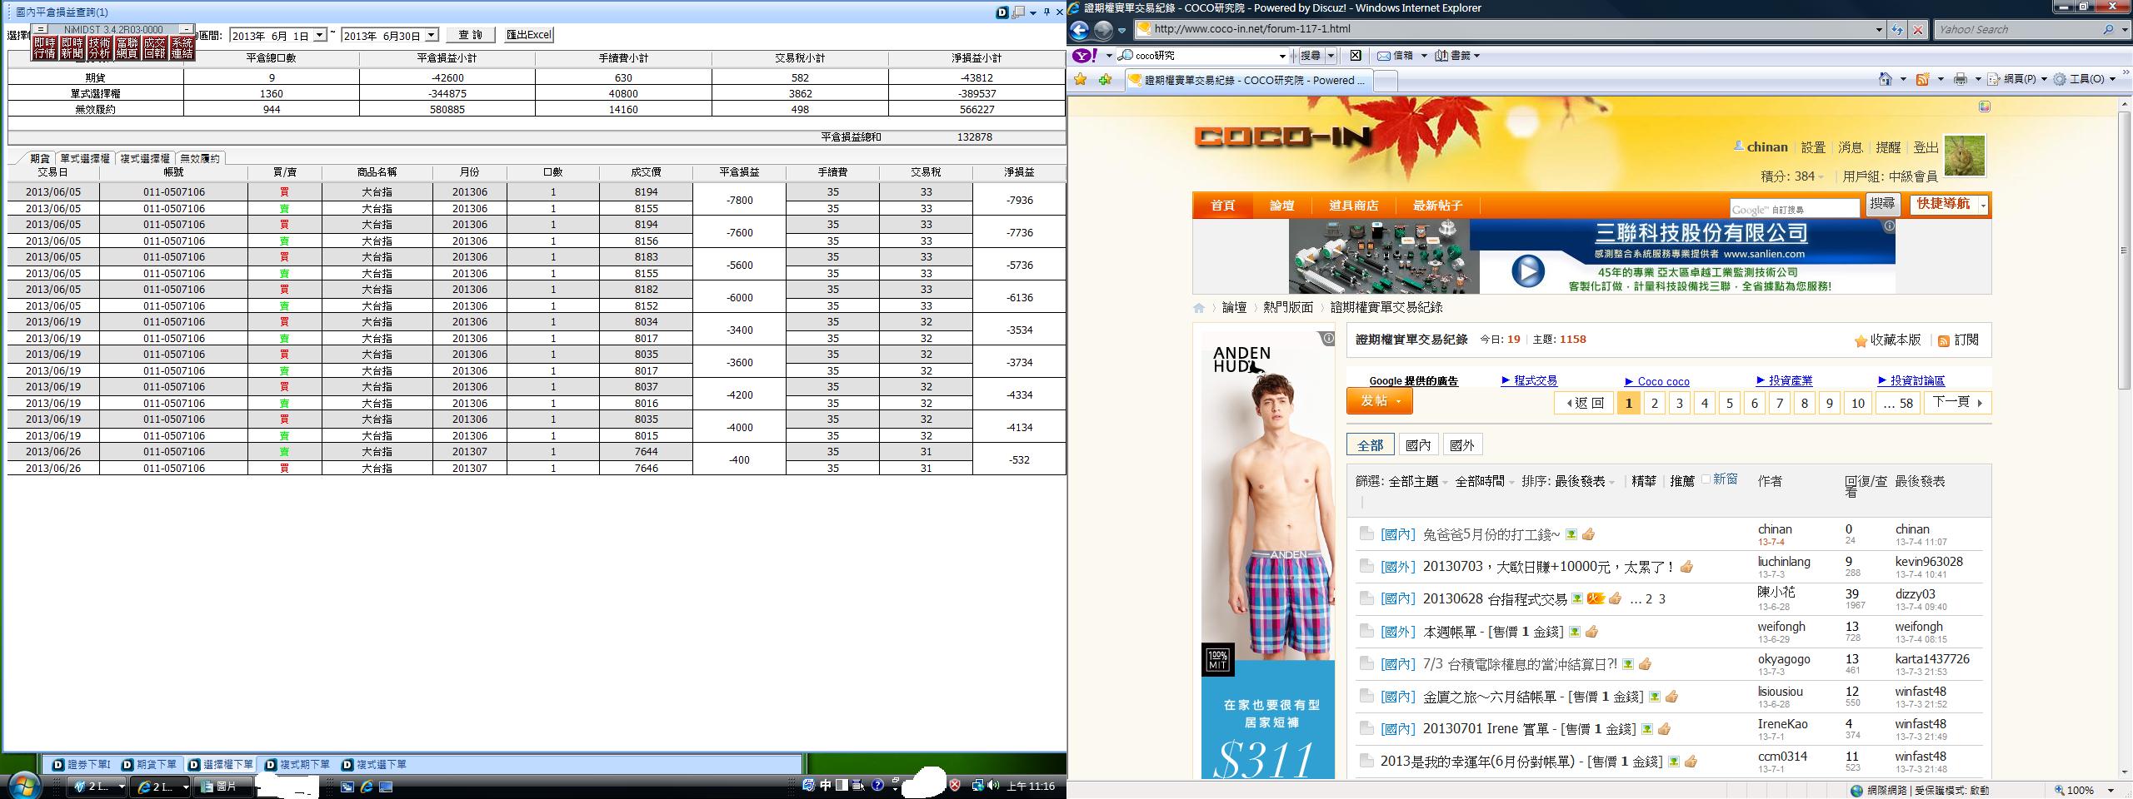Switch to the 複式選擇權 tab
The height and width of the screenshot is (799, 2133).
point(144,158)
